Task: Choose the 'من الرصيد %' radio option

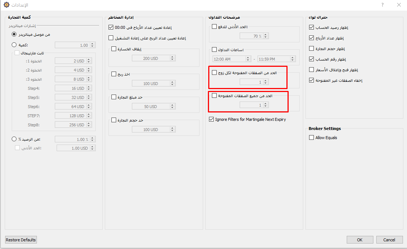Action: pyautogui.click(x=14, y=139)
